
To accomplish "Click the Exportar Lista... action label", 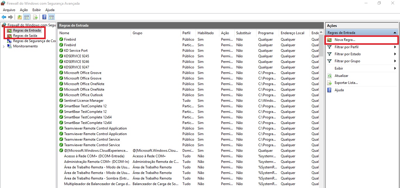I will [x=346, y=83].
